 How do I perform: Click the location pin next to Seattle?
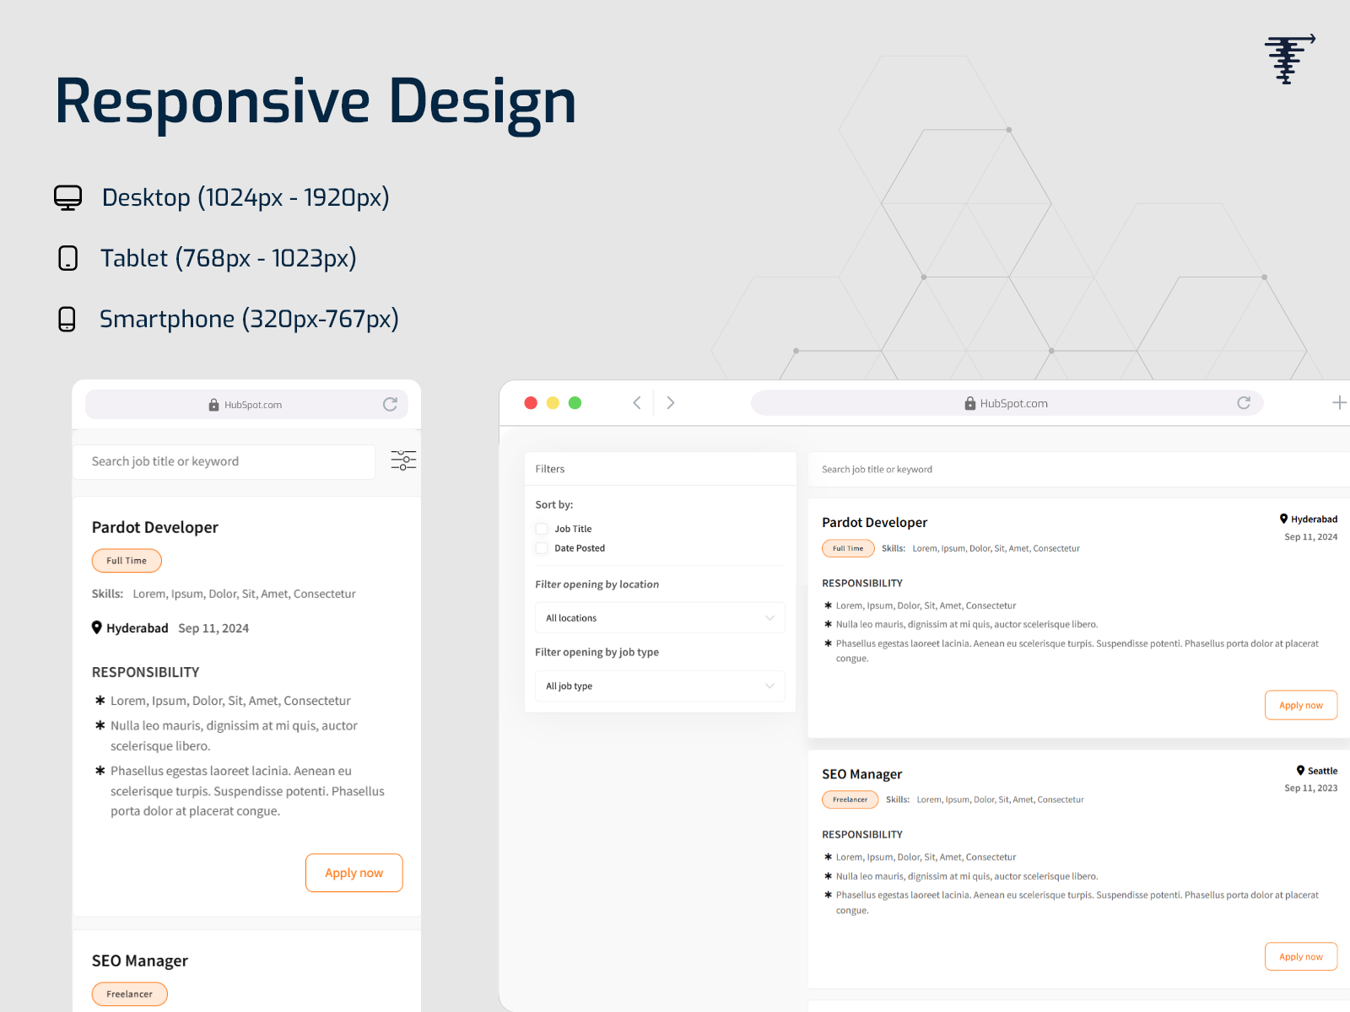pyautogui.click(x=1299, y=770)
